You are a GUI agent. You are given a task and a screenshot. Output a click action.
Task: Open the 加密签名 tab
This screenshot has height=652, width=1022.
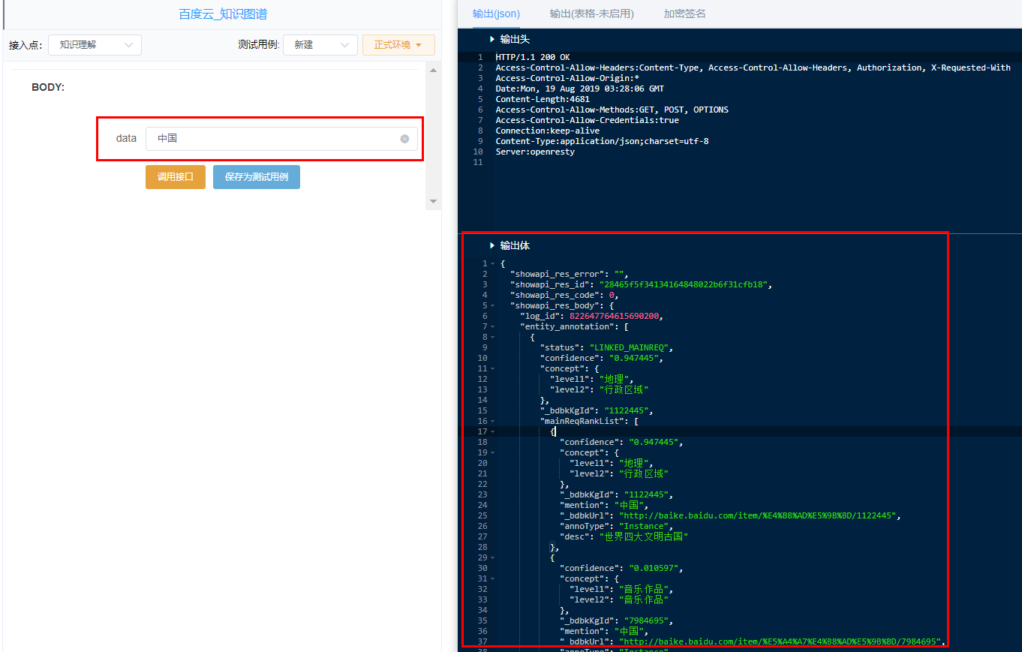pyautogui.click(x=684, y=14)
